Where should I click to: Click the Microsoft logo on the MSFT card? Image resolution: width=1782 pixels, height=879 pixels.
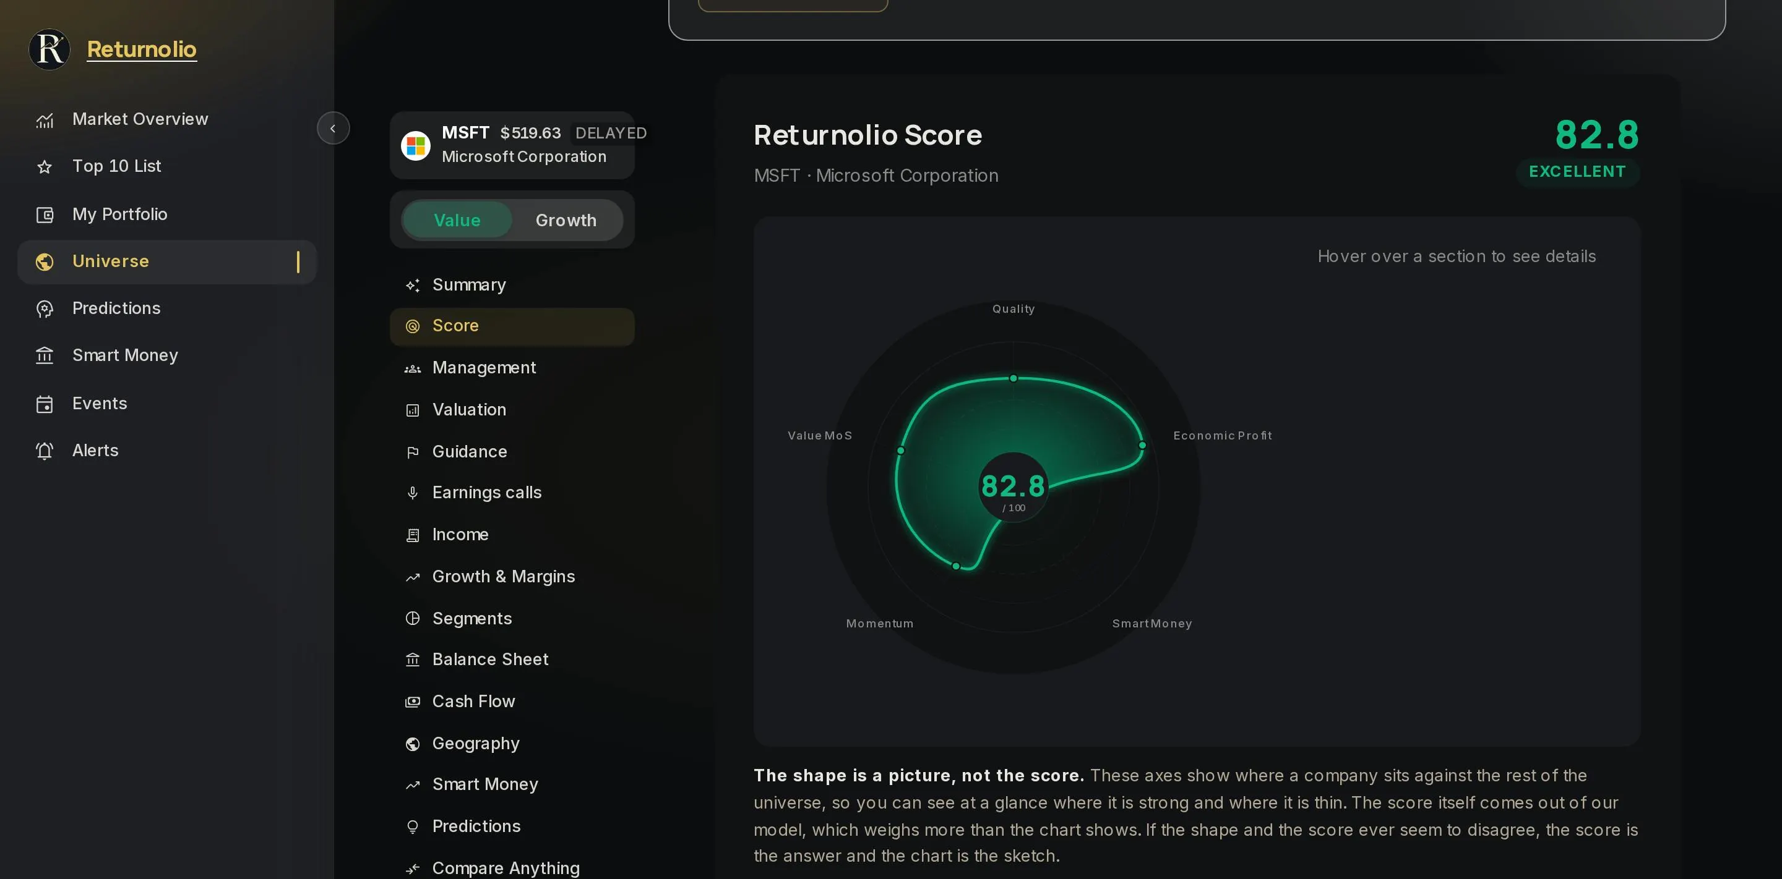coord(416,146)
